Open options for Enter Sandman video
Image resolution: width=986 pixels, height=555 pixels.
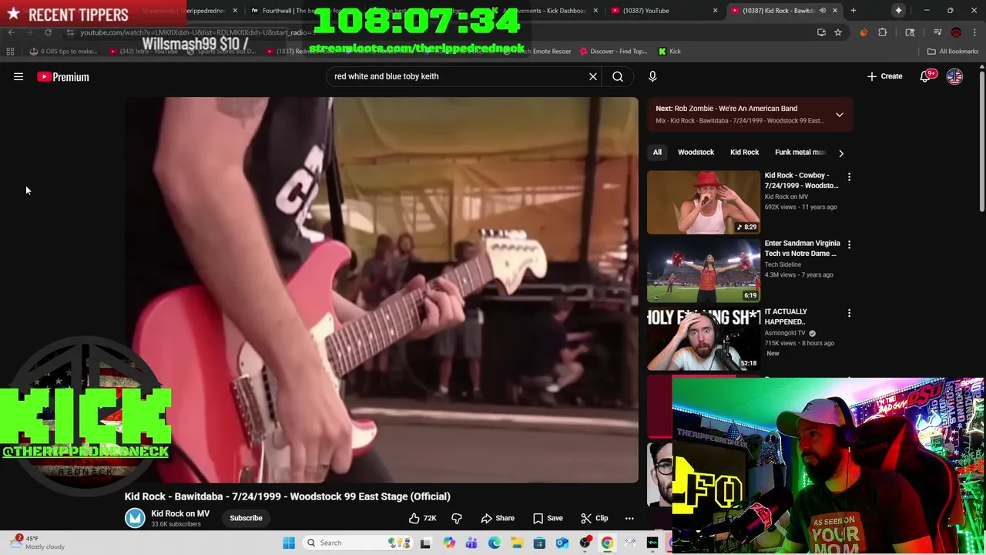click(849, 245)
